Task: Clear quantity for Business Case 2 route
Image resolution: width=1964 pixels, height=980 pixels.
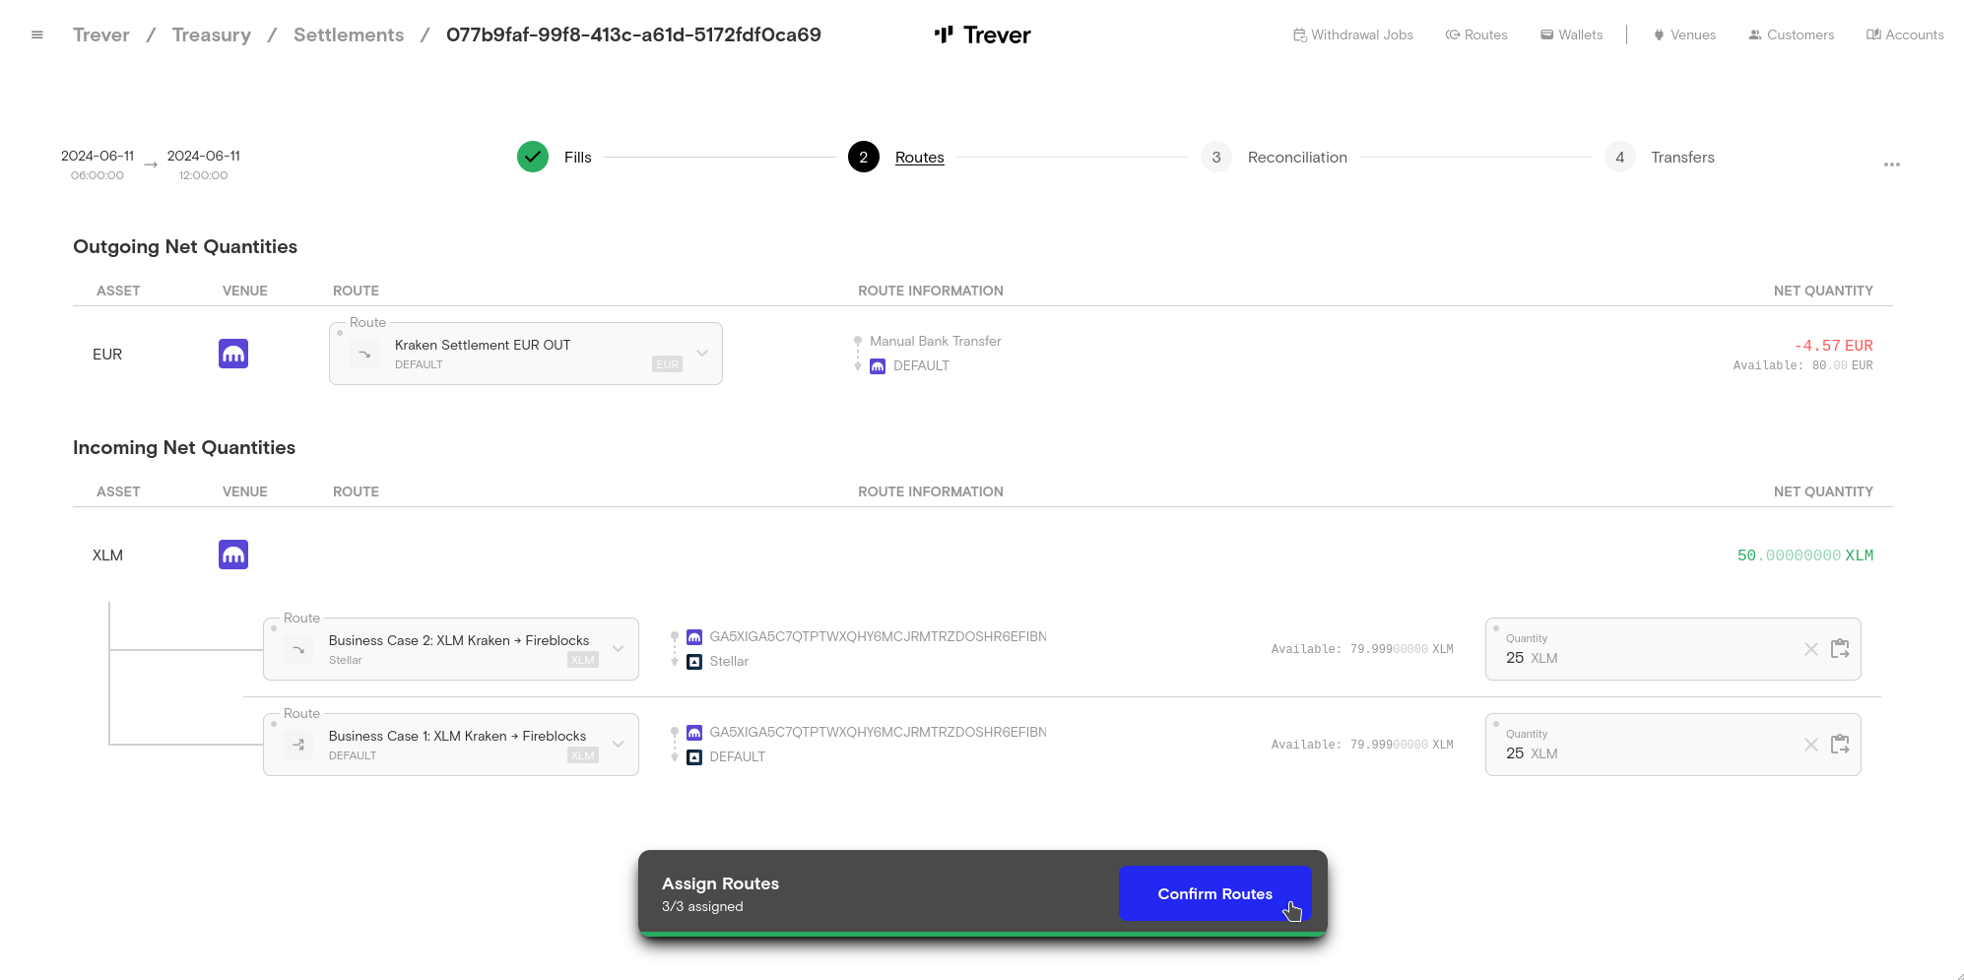Action: (1810, 649)
